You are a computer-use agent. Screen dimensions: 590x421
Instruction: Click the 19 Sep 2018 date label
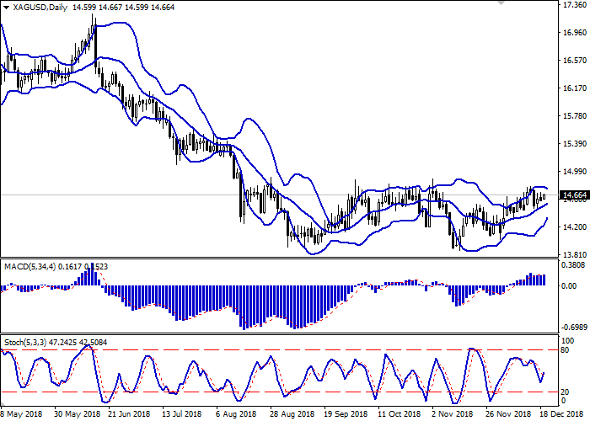[x=346, y=415]
